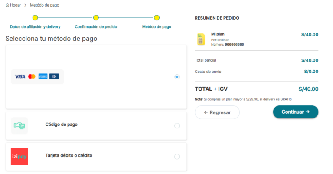The height and width of the screenshot is (174, 333).
Task: Click the Mastercard logo
Action: pos(32,76)
